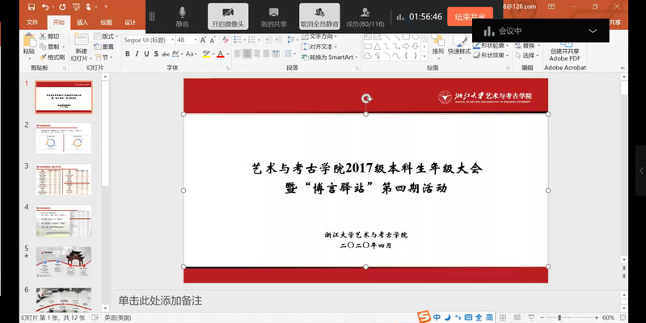
Task: Open the character spacing (AV) dropdown
Action: (x=177, y=54)
